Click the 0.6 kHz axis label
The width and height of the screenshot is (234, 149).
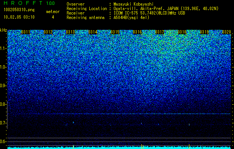3,142
